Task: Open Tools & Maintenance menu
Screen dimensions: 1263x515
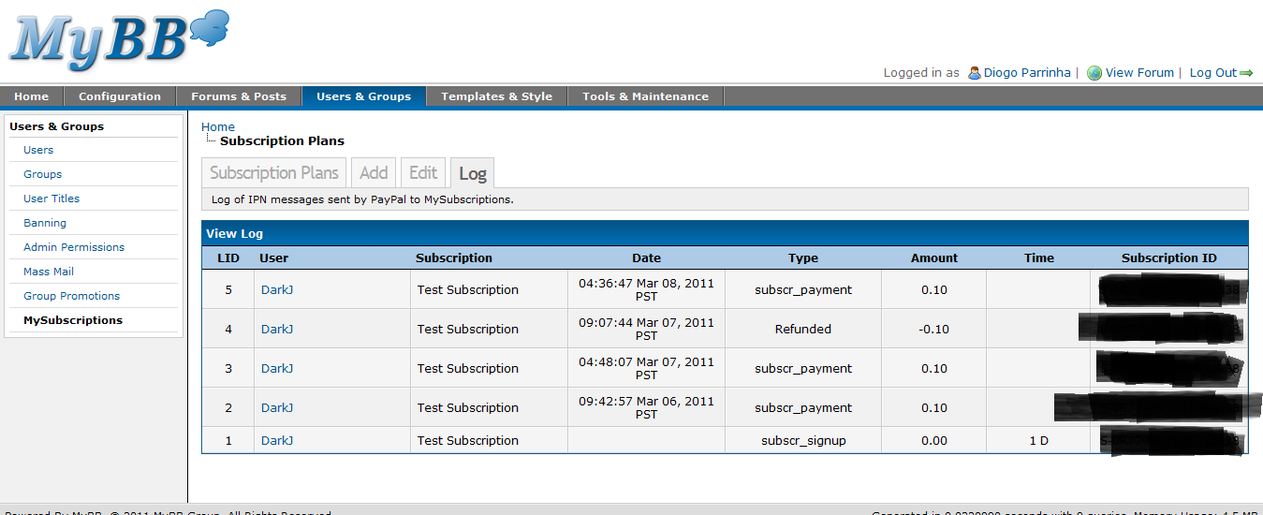Action: tap(645, 96)
